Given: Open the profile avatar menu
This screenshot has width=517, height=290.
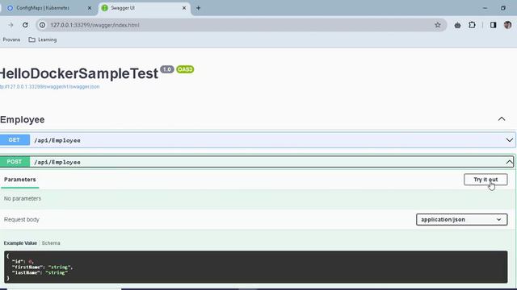Looking at the screenshot, I should 507,25.
